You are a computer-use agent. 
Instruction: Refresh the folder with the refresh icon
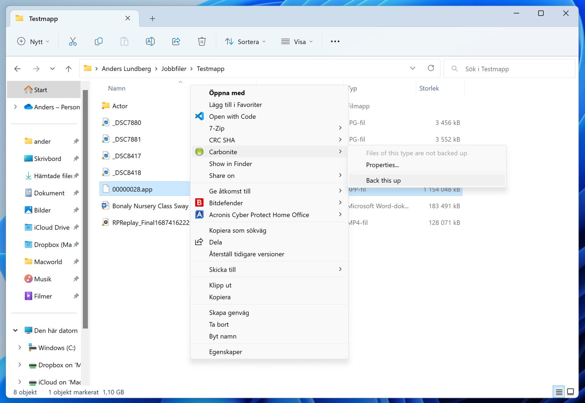click(x=431, y=68)
